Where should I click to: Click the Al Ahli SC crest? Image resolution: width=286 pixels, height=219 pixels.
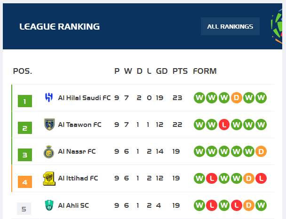click(x=49, y=205)
